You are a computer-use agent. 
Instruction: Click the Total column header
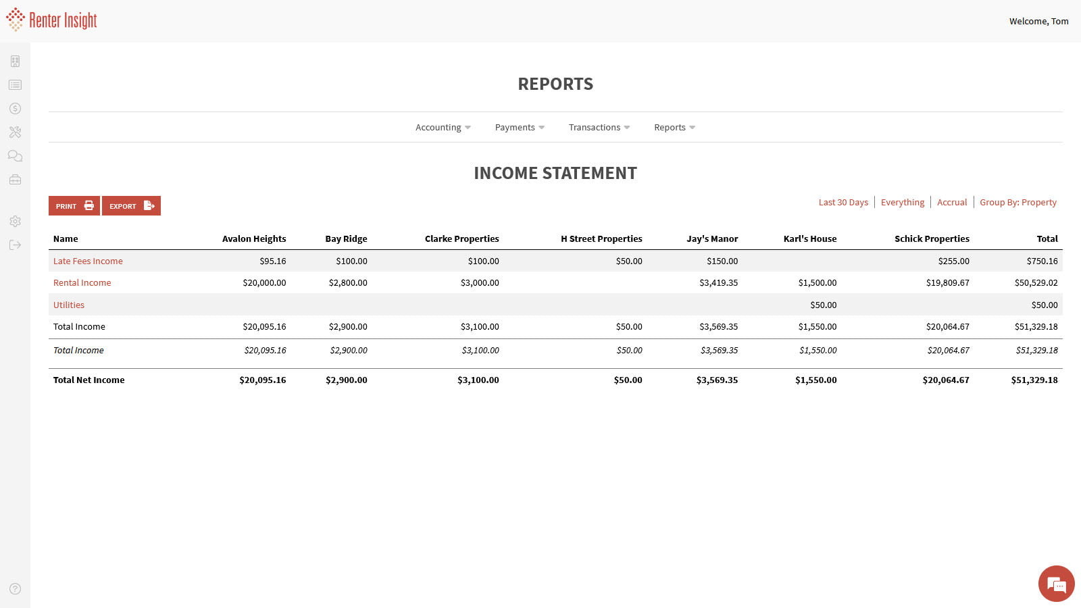pos(1047,239)
